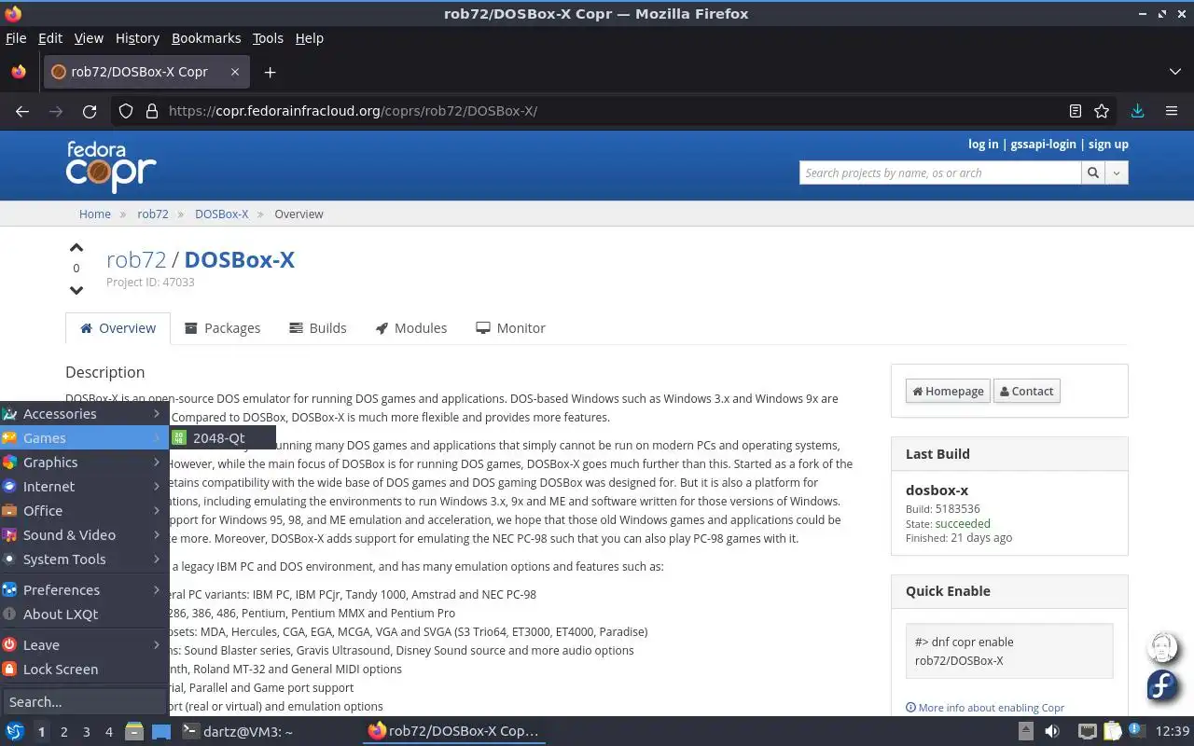Open the file manager icon in taskbar
The height and width of the screenshot is (746, 1194).
click(x=134, y=732)
